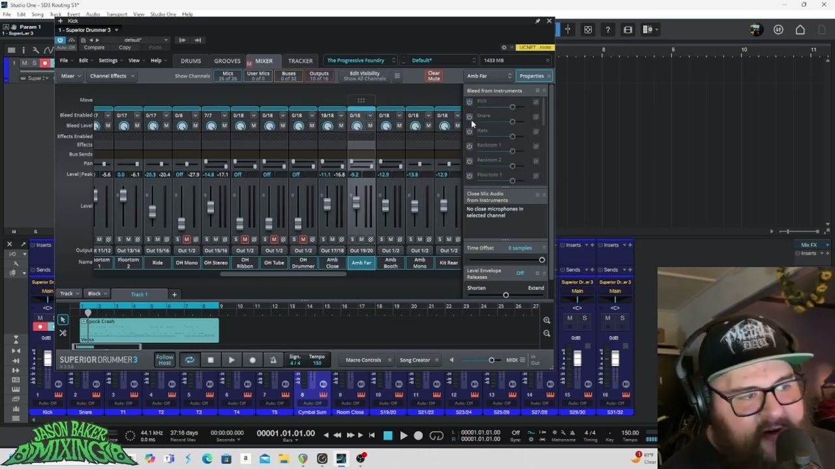Toggle the plugin bypass power button
Screen dimensions: 835x469
coord(60,40)
